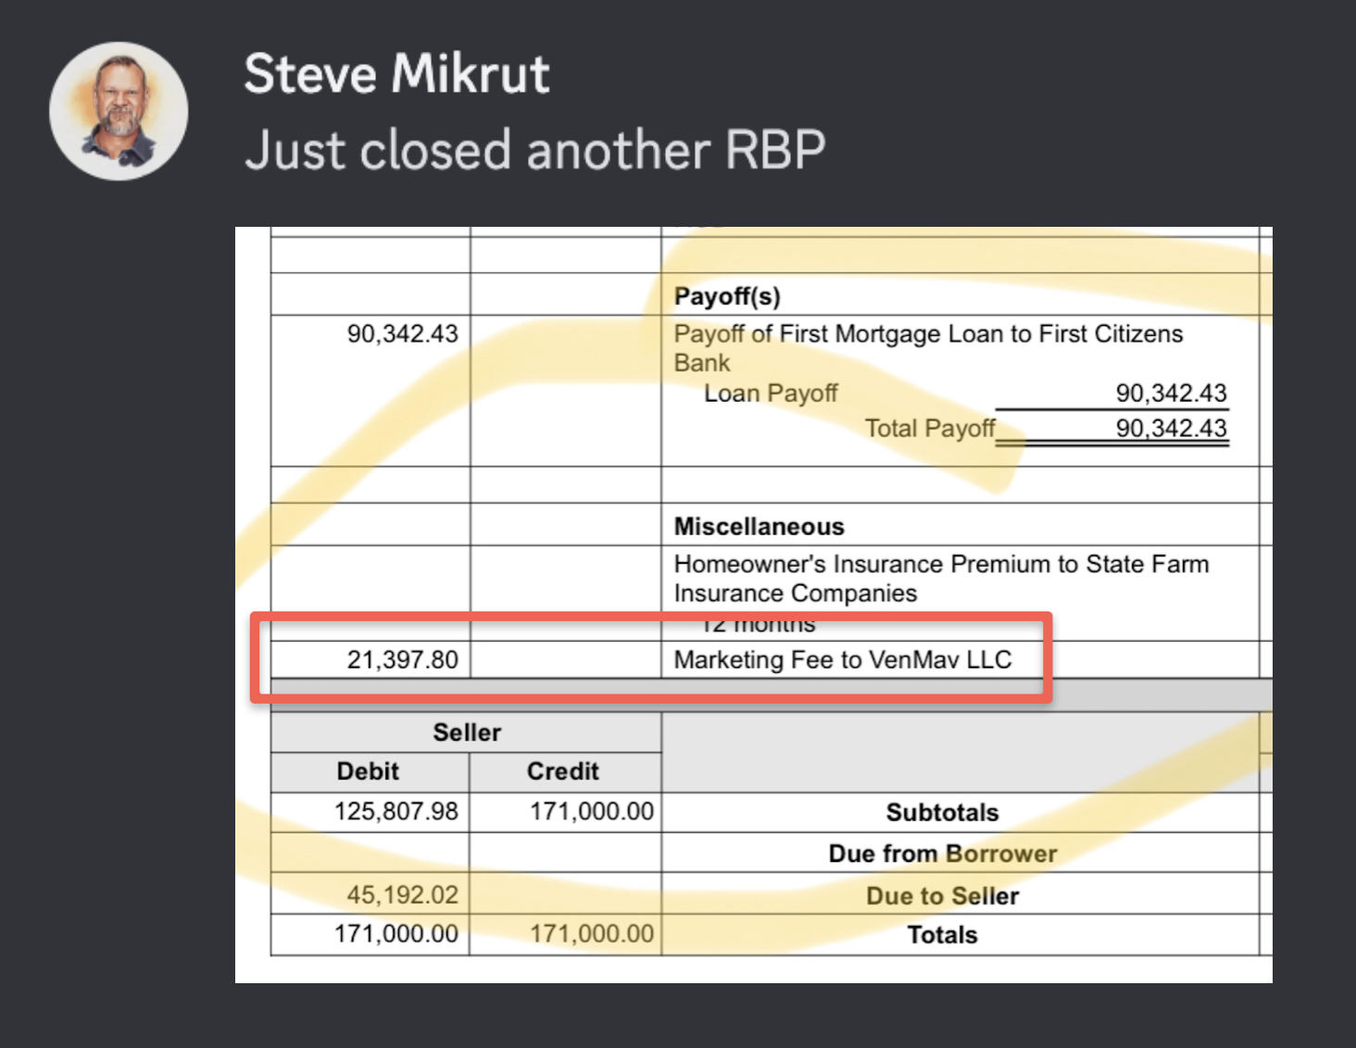Click the 'Payoff(s)' section heading in the attachment
The image size is (1356, 1048).
pyautogui.click(x=727, y=296)
